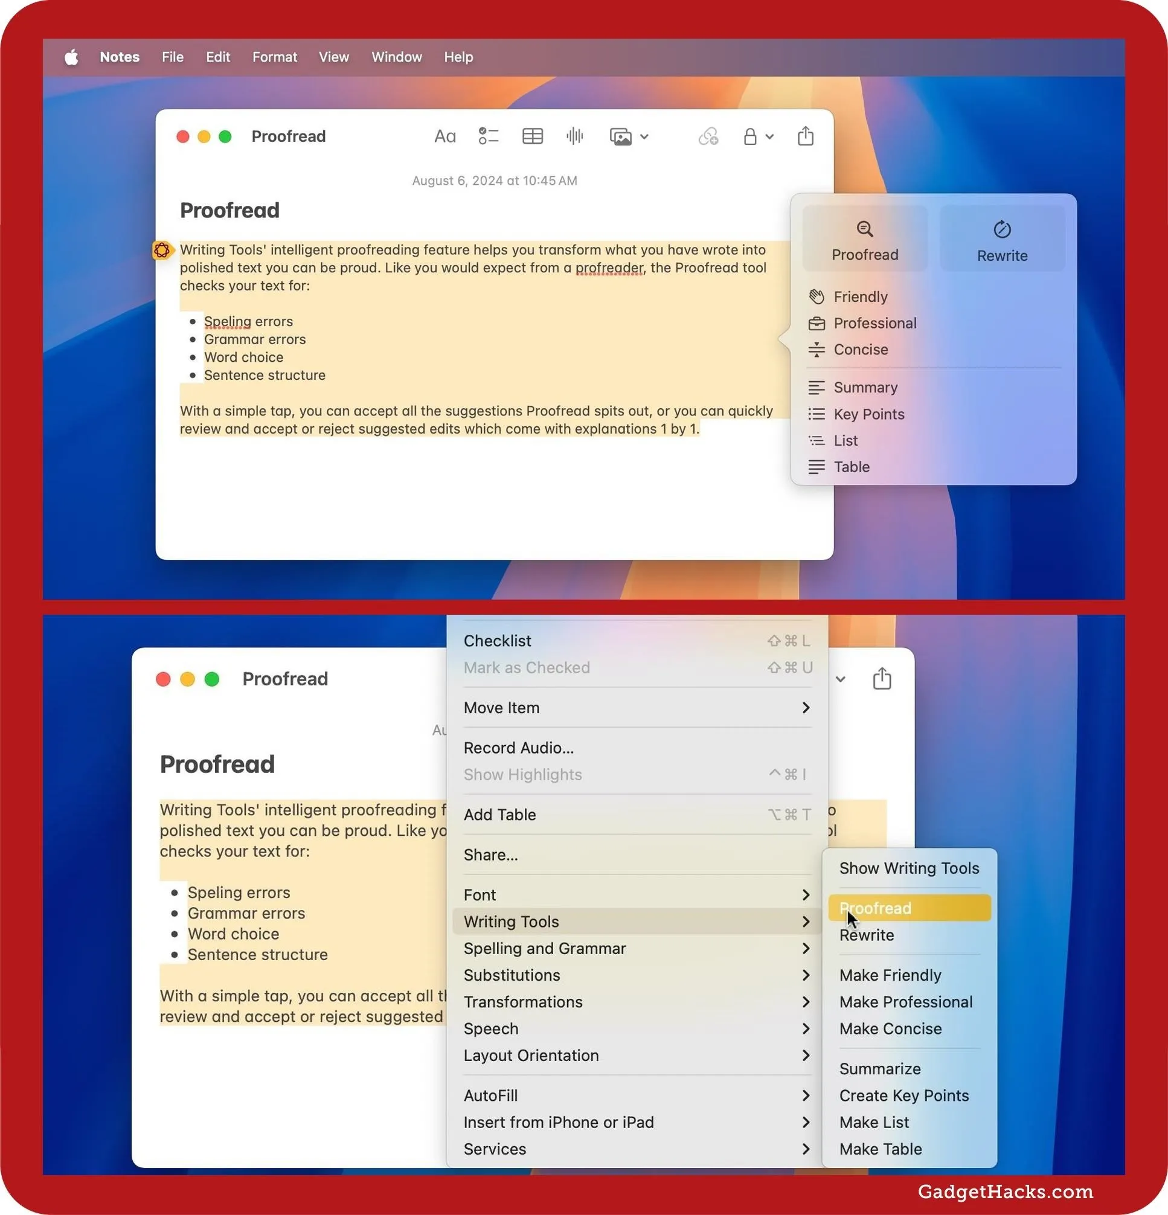Screen dimensions: 1168x1215
Task: Toggle Show Highlights in context menu
Action: pyautogui.click(x=523, y=775)
